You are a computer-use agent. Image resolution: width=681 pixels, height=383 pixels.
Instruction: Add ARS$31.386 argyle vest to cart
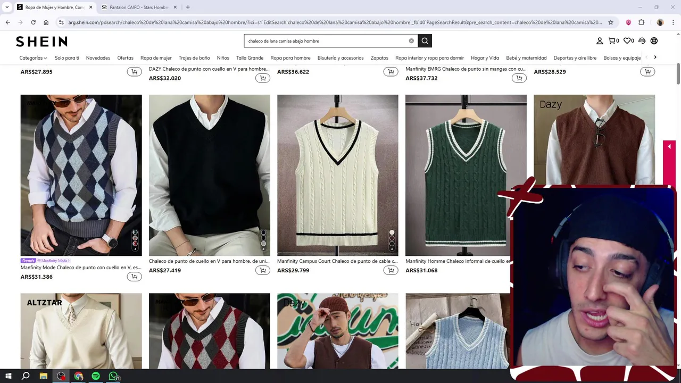coord(134,277)
